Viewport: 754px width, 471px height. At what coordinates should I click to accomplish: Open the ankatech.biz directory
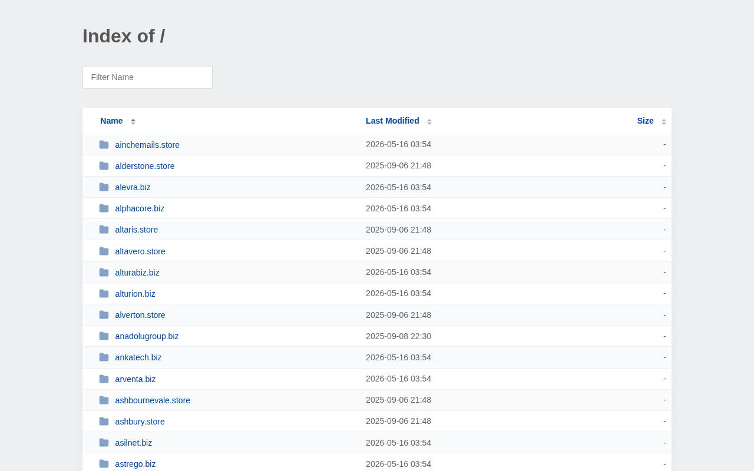coord(138,357)
